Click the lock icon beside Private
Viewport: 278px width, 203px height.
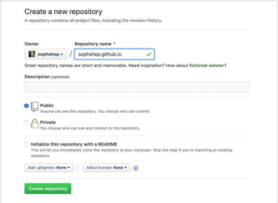tap(34, 123)
